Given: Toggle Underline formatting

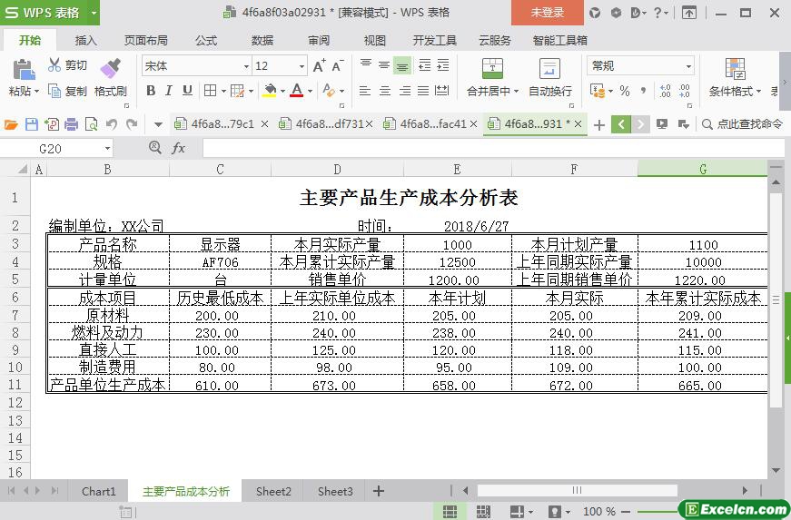Looking at the screenshot, I should tap(187, 91).
